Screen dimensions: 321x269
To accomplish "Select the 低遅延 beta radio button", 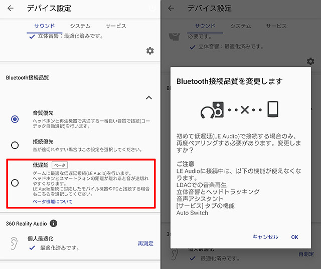I will pyautogui.click(x=15, y=183).
